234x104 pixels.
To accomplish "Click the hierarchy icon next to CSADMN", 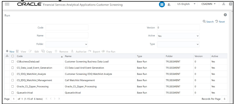I will [x=224, y=4].
